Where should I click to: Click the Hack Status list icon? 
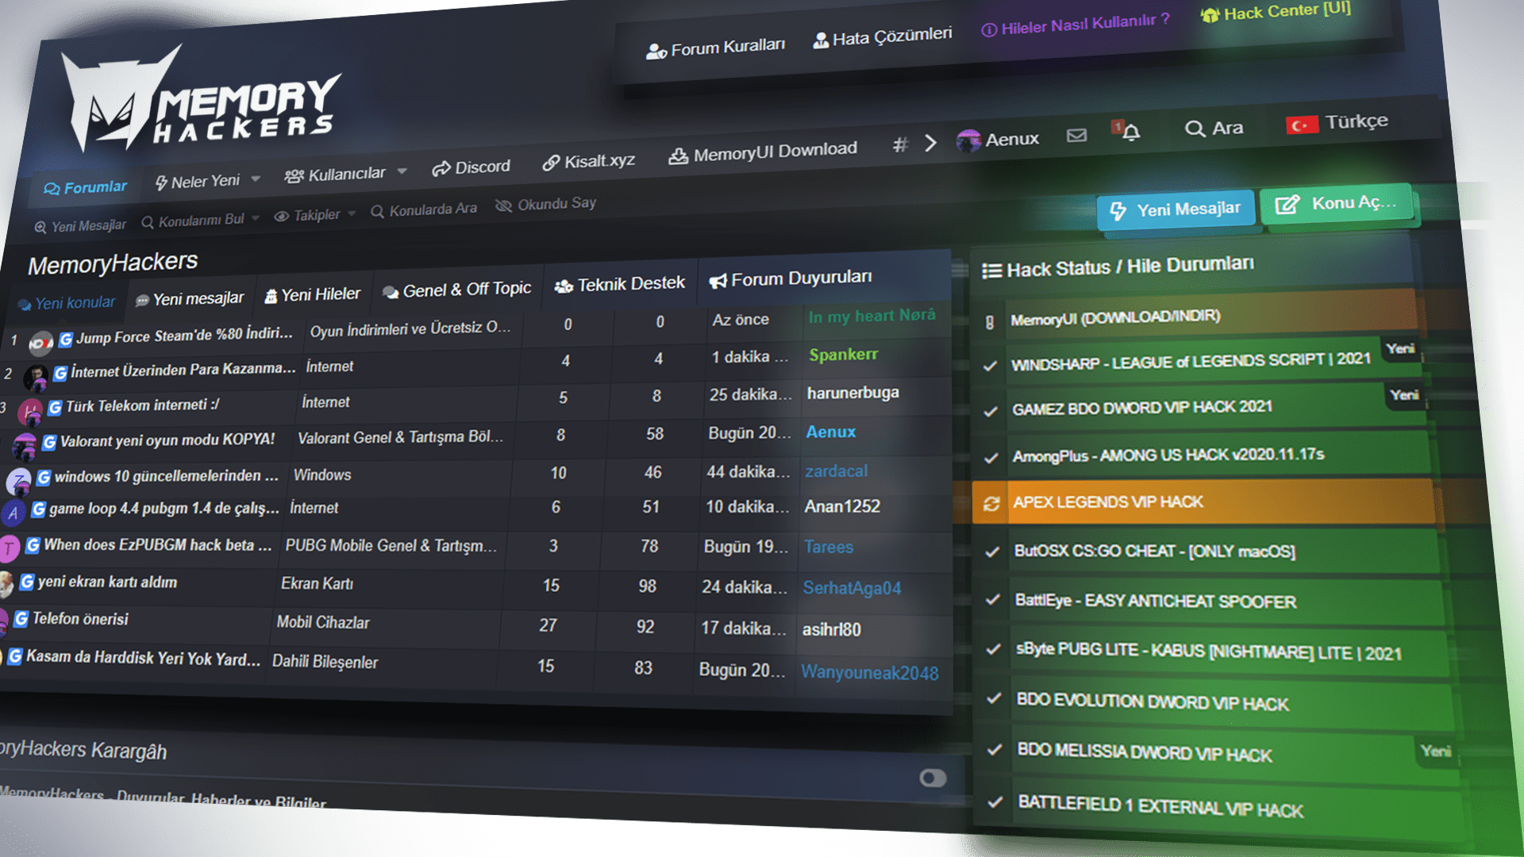[x=991, y=271]
